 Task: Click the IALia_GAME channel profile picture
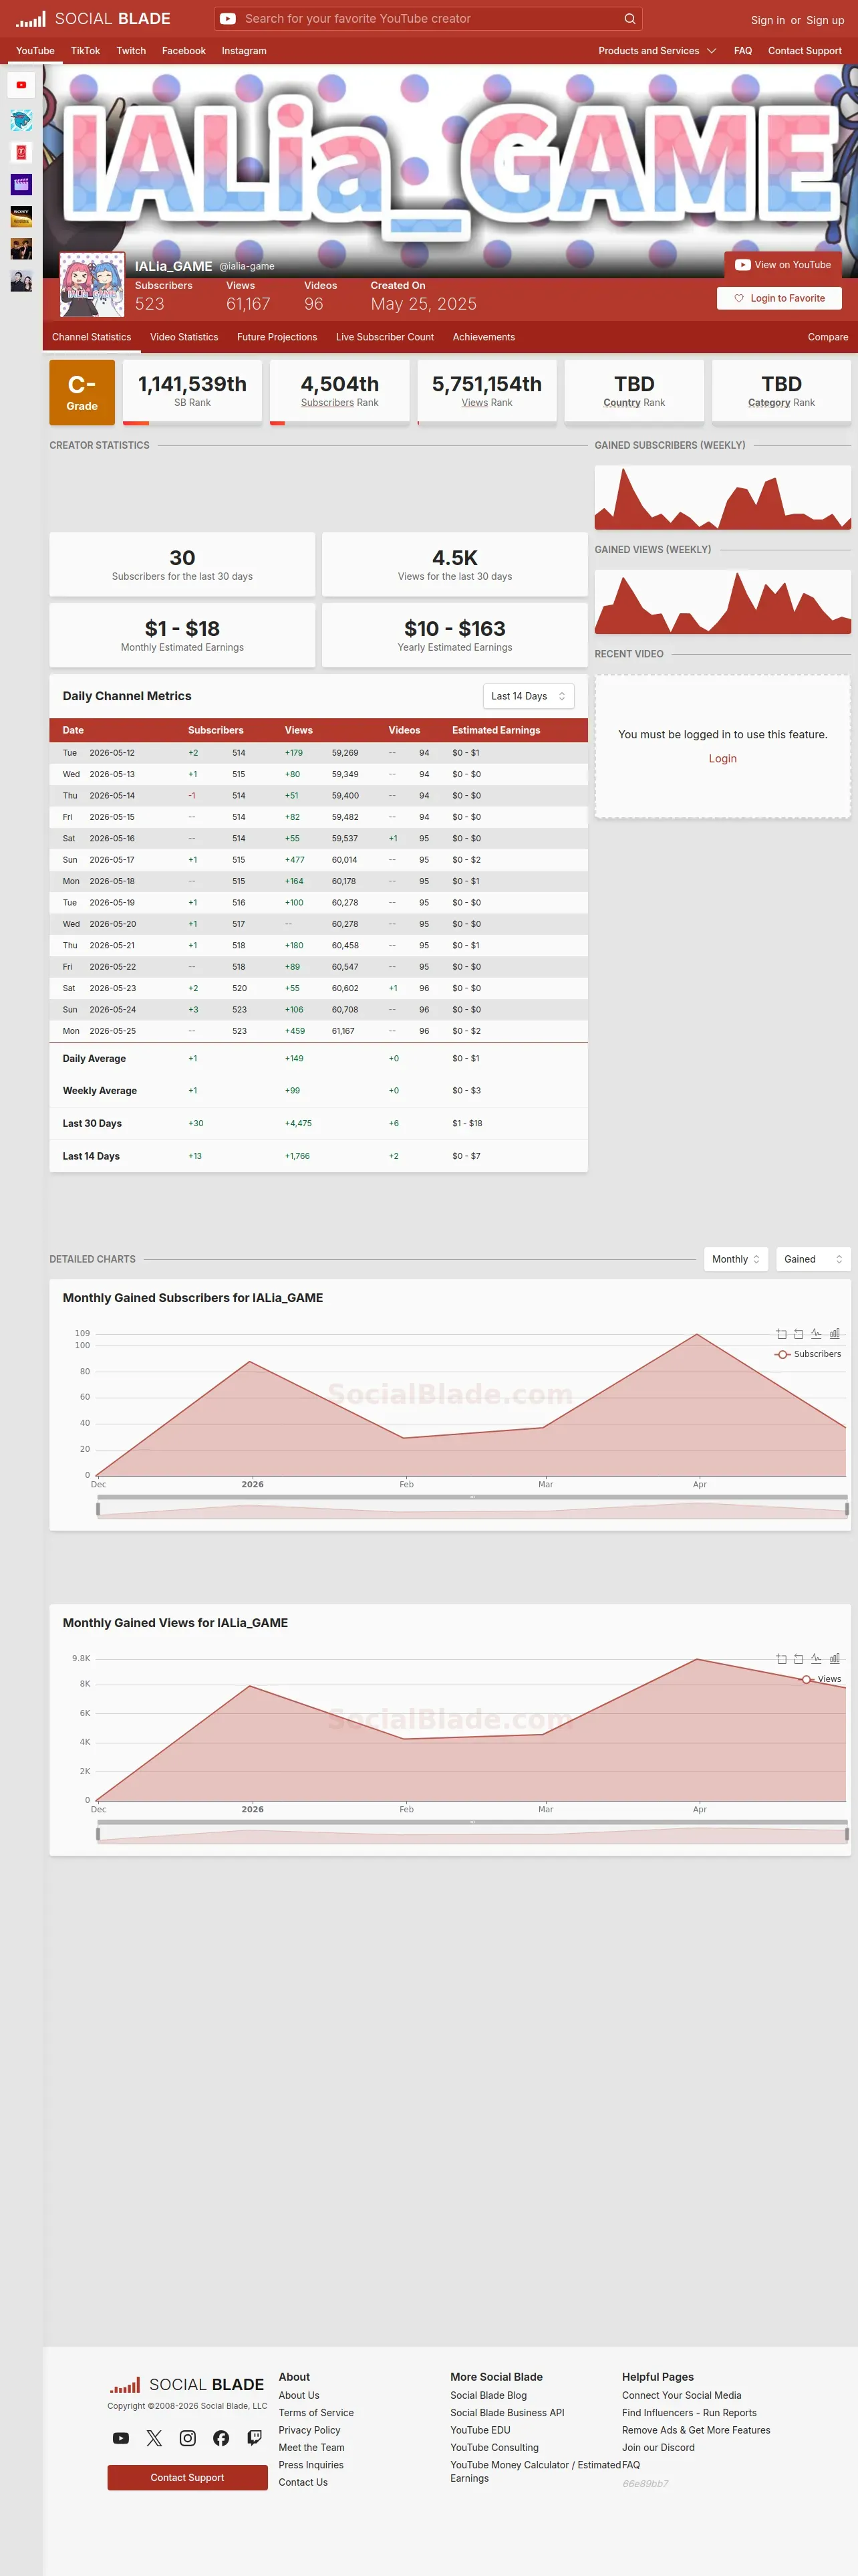coord(92,284)
